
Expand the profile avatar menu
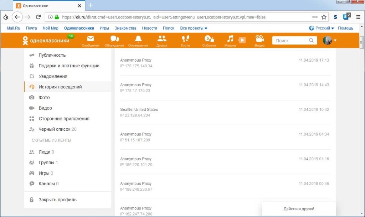pos(330,41)
